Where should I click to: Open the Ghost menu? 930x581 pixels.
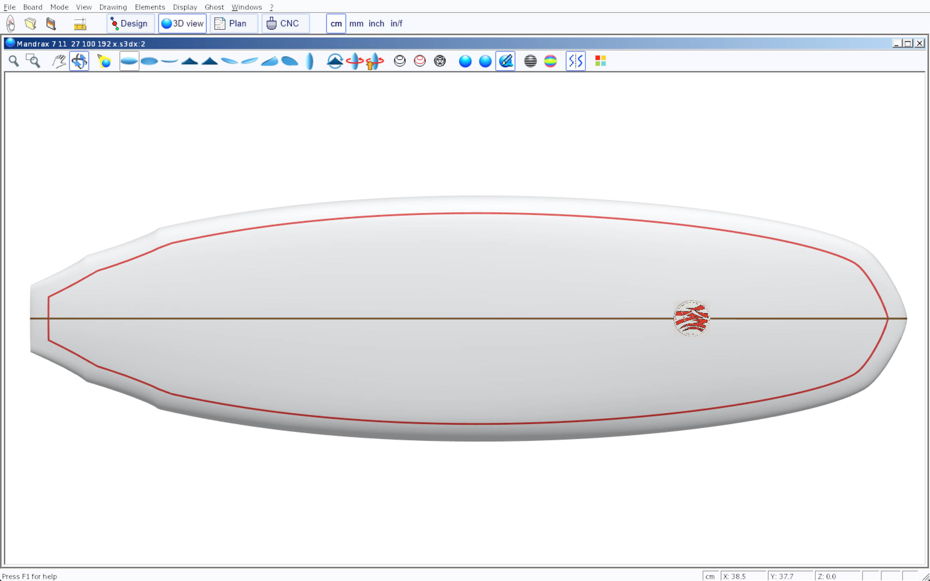point(214,7)
